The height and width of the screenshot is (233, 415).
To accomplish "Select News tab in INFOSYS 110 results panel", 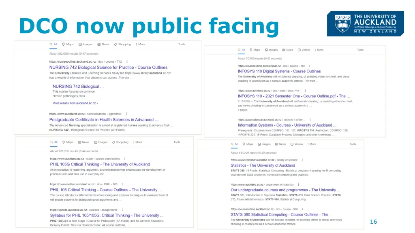I will [x=288, y=50].
